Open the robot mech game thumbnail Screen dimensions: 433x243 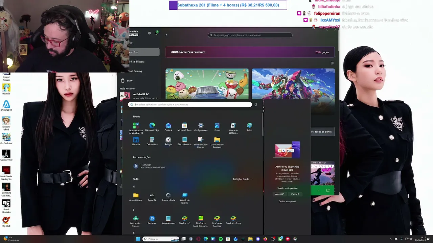tap(293, 84)
